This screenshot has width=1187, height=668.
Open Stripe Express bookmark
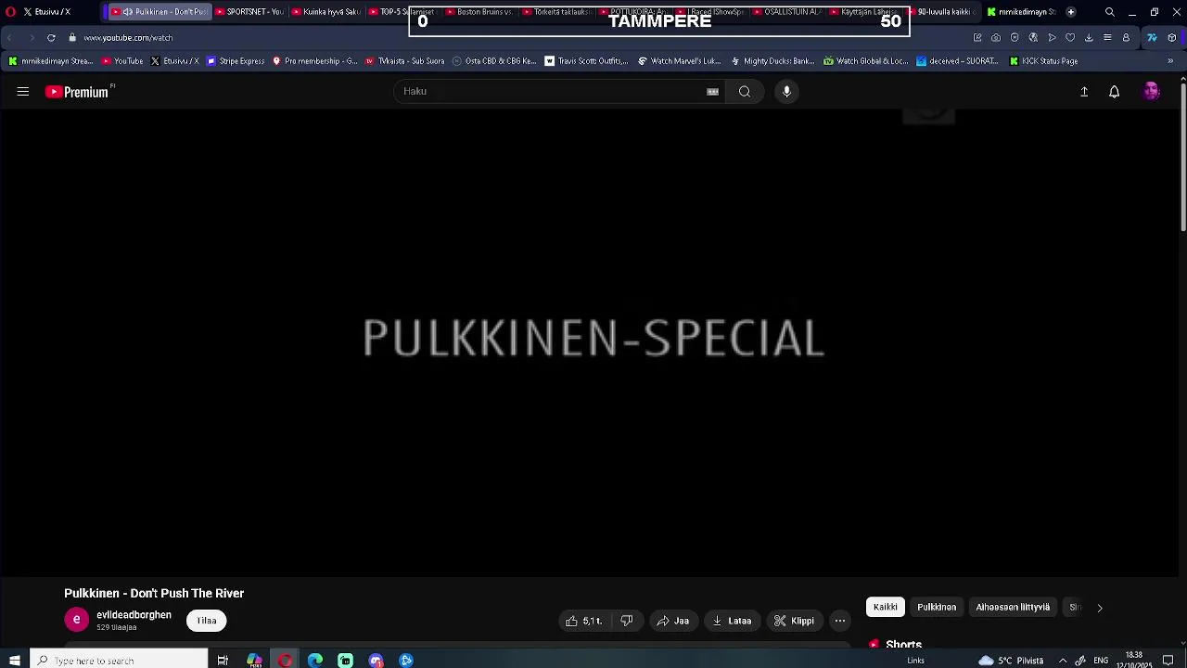point(236,61)
